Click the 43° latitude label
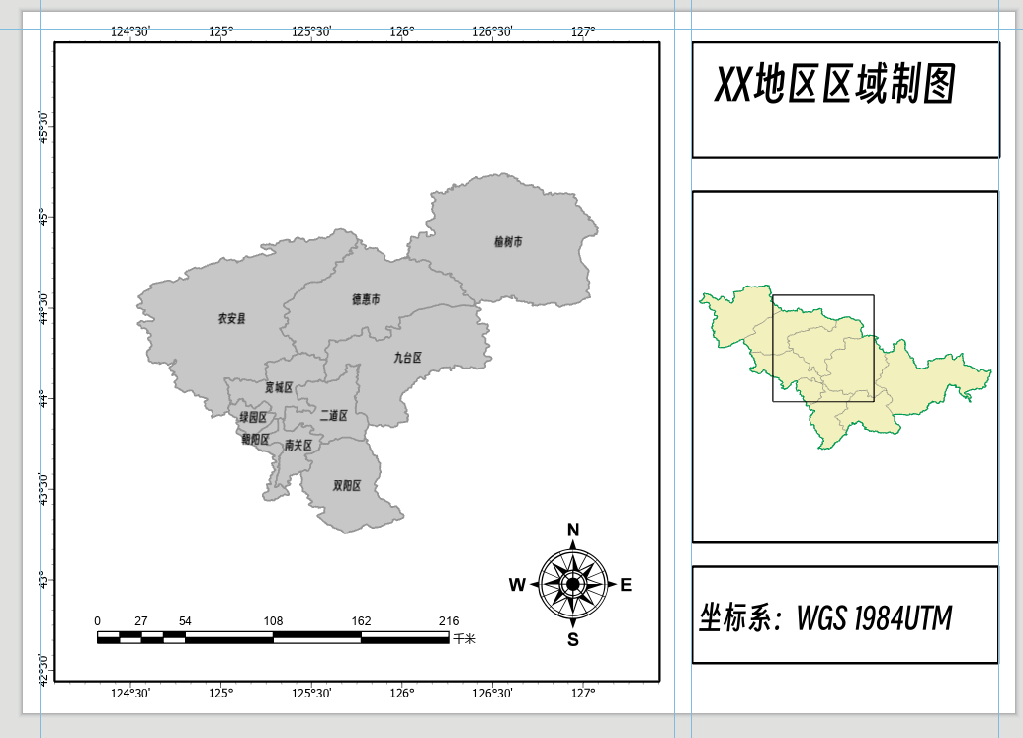 point(43,580)
